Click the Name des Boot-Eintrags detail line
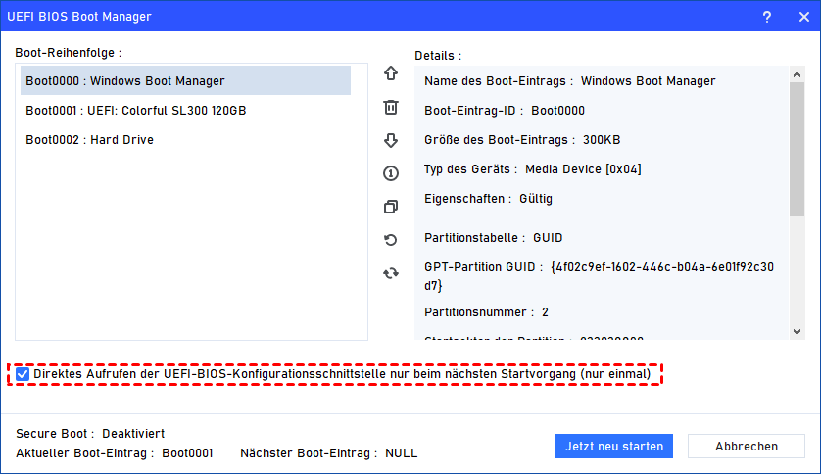Image resolution: width=821 pixels, height=474 pixels. 569,81
